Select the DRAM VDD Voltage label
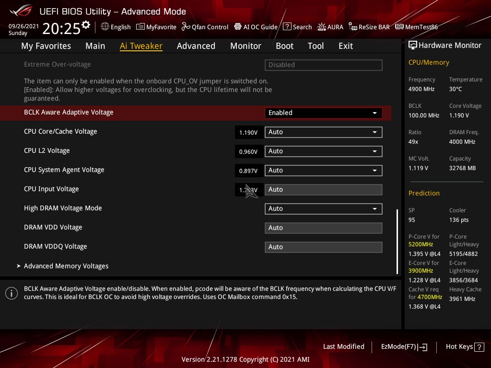 (x=53, y=227)
